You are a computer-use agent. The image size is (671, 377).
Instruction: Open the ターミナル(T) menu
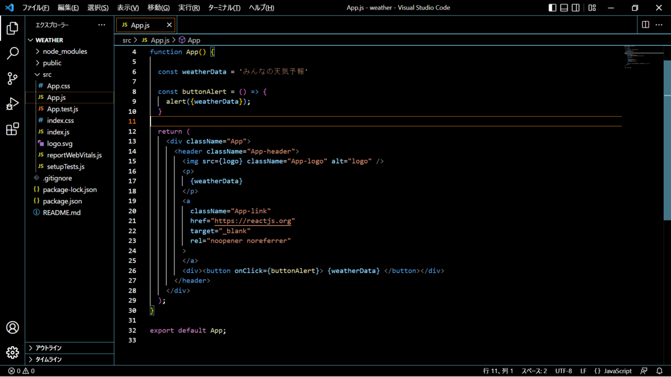[224, 8]
